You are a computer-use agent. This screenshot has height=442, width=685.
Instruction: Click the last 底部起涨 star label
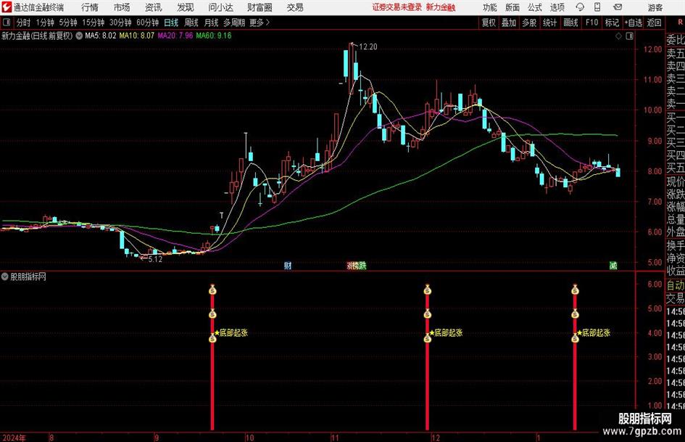point(593,332)
